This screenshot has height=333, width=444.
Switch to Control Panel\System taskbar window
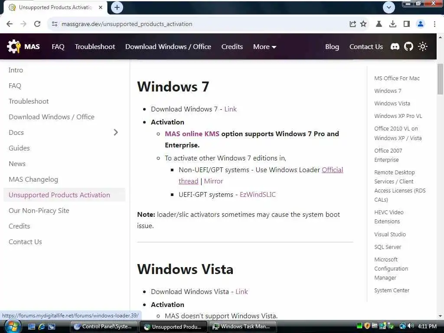coord(103,326)
